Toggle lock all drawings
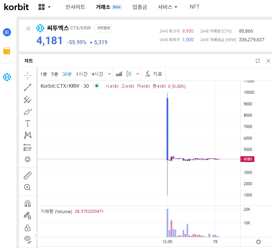This screenshot has width=272, height=248. [28, 228]
